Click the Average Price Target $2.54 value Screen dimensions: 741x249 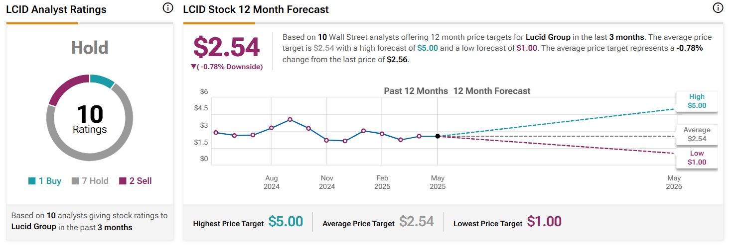[x=417, y=222]
